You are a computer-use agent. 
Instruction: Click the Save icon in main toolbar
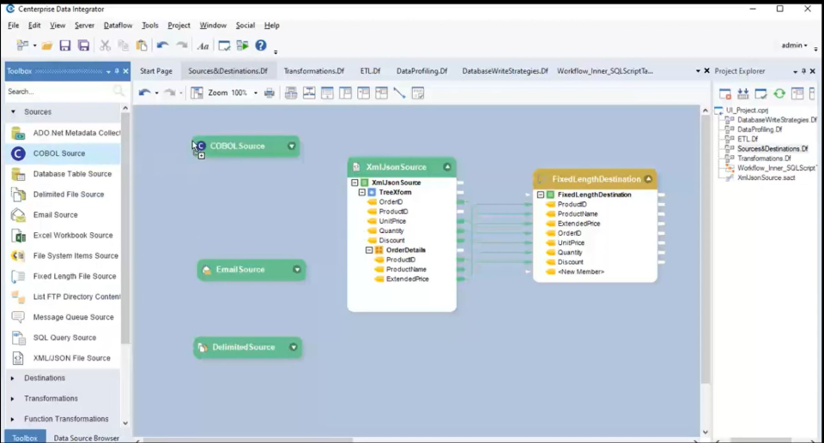(64, 45)
